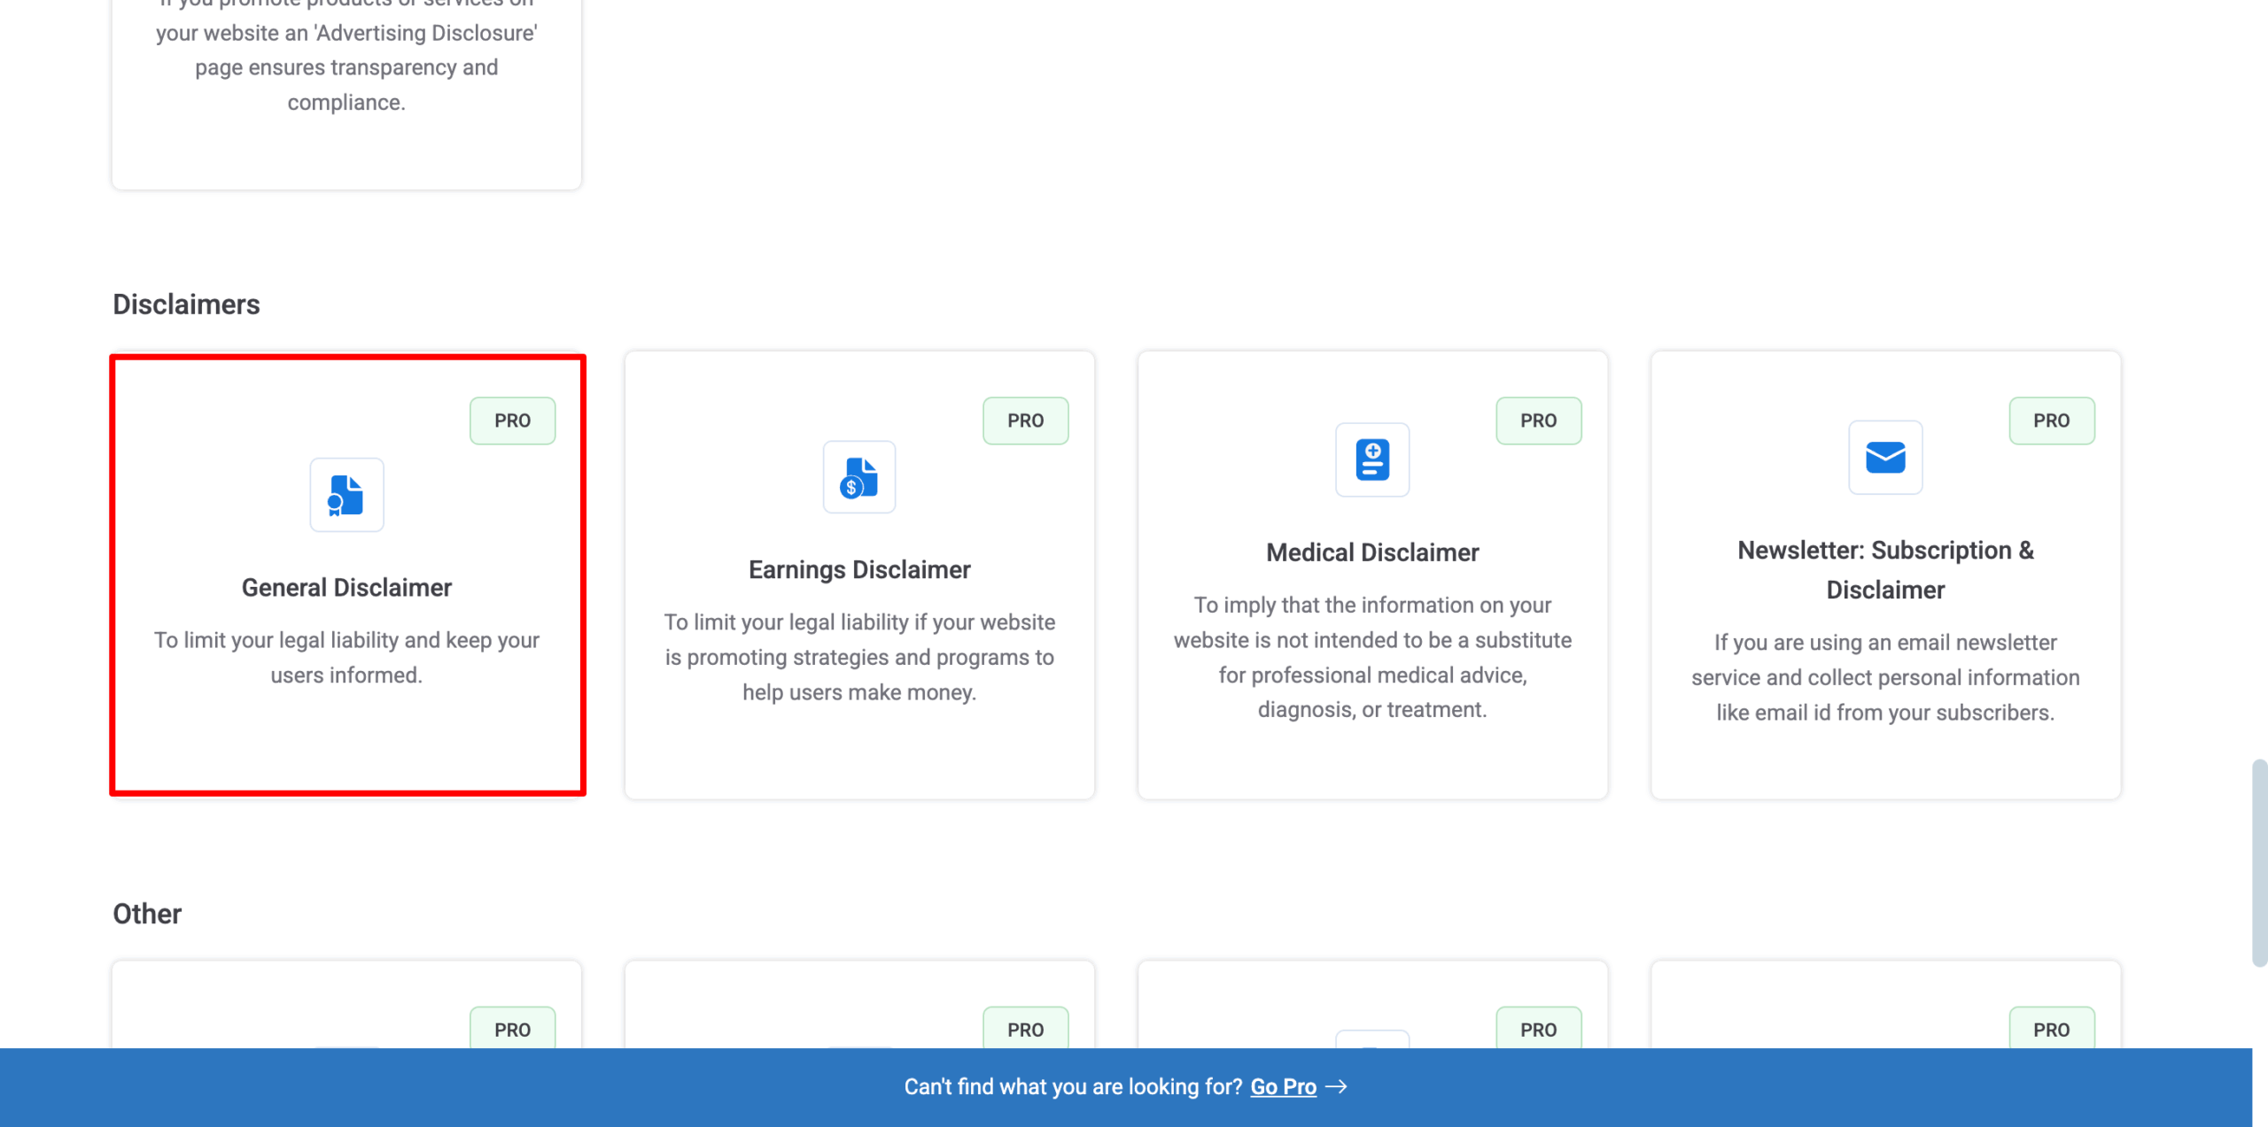Click the PRO badge on Earnings Disclaimer
2268x1127 pixels.
(x=1025, y=421)
